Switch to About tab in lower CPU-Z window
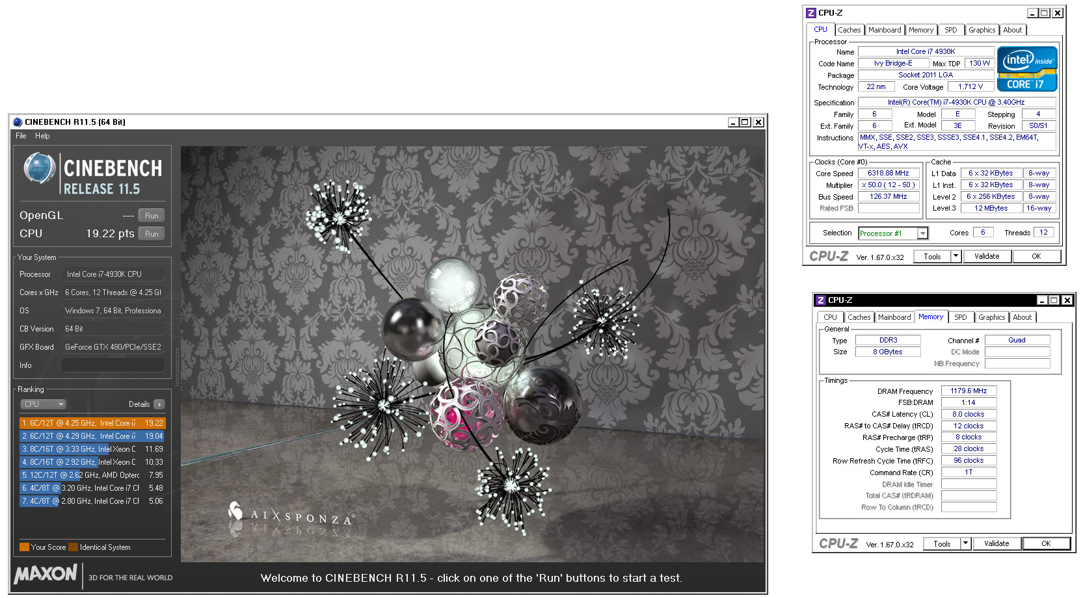 tap(1023, 317)
